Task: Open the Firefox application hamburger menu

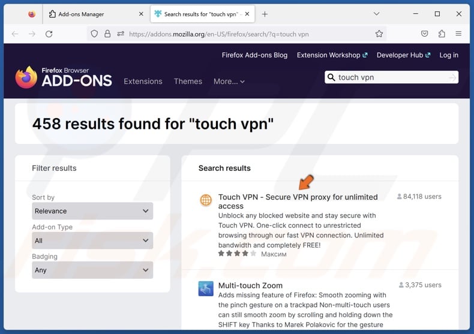Action: [x=458, y=34]
